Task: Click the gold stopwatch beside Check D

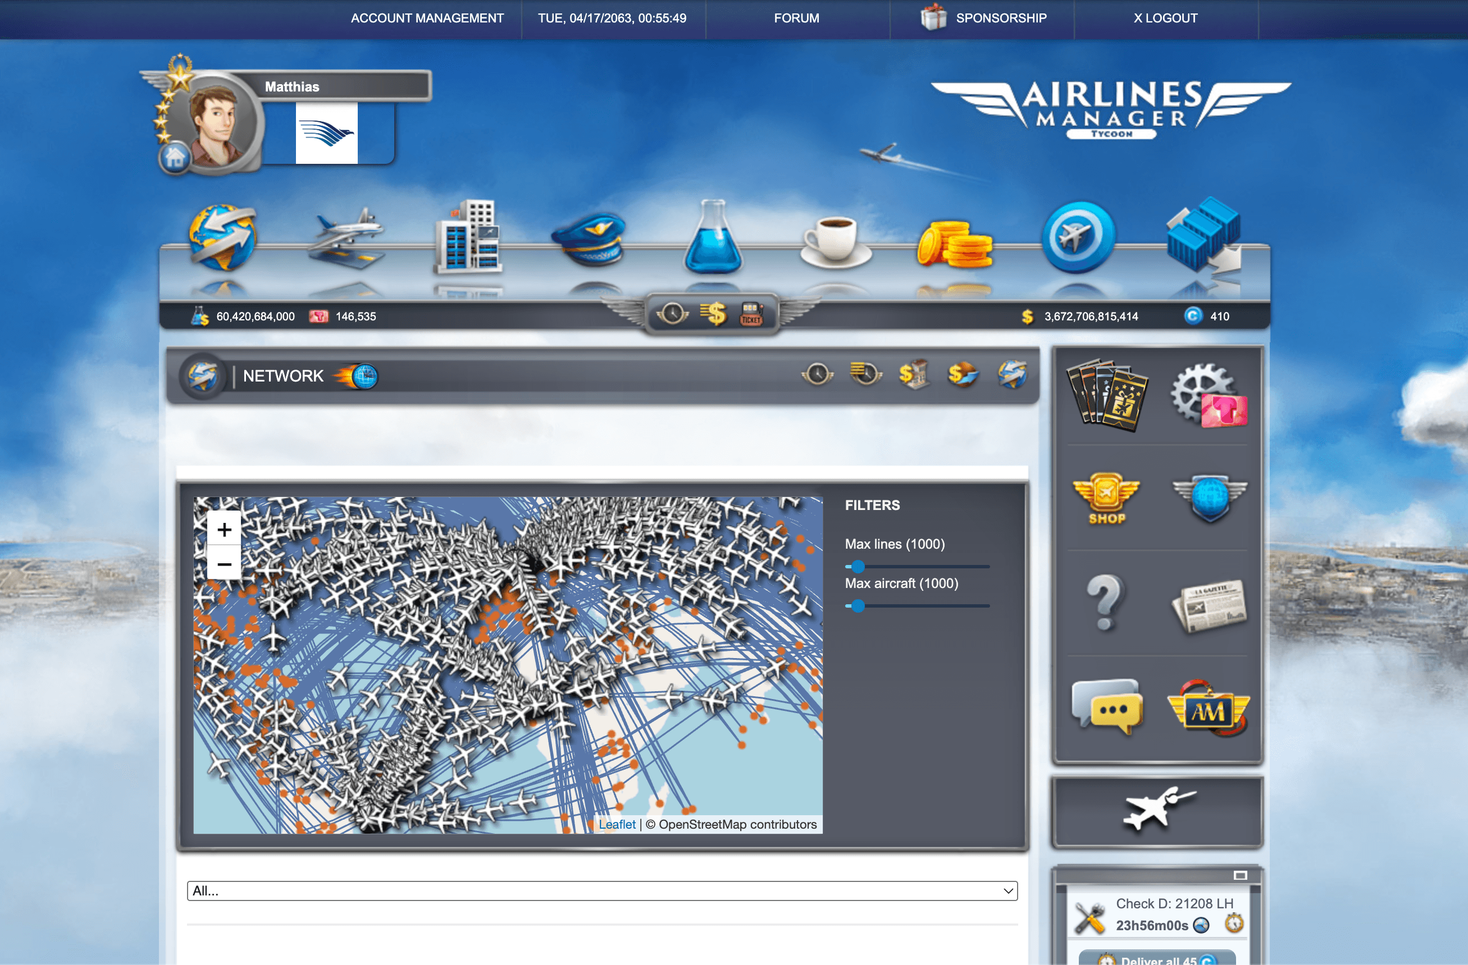Action: [1234, 922]
